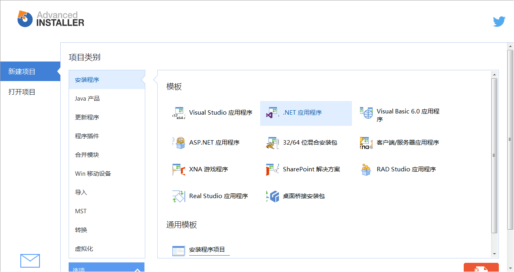The image size is (514, 272).
Task: Open the 程序插件 category
Action: [x=107, y=136]
